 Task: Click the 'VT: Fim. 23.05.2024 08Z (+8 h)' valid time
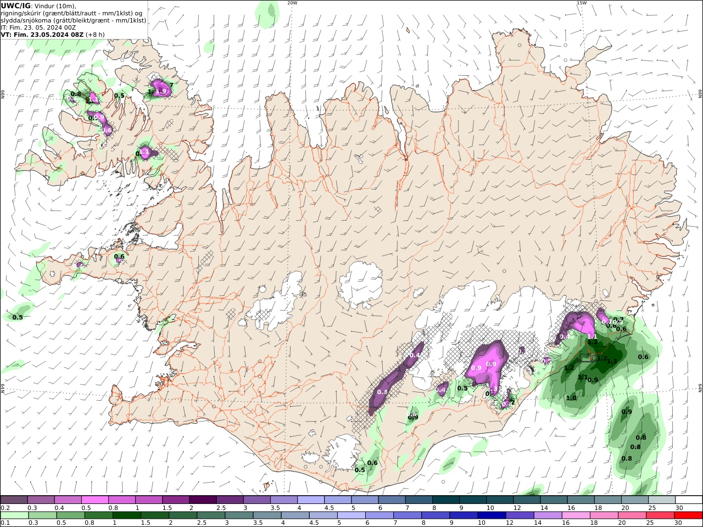click(x=53, y=35)
